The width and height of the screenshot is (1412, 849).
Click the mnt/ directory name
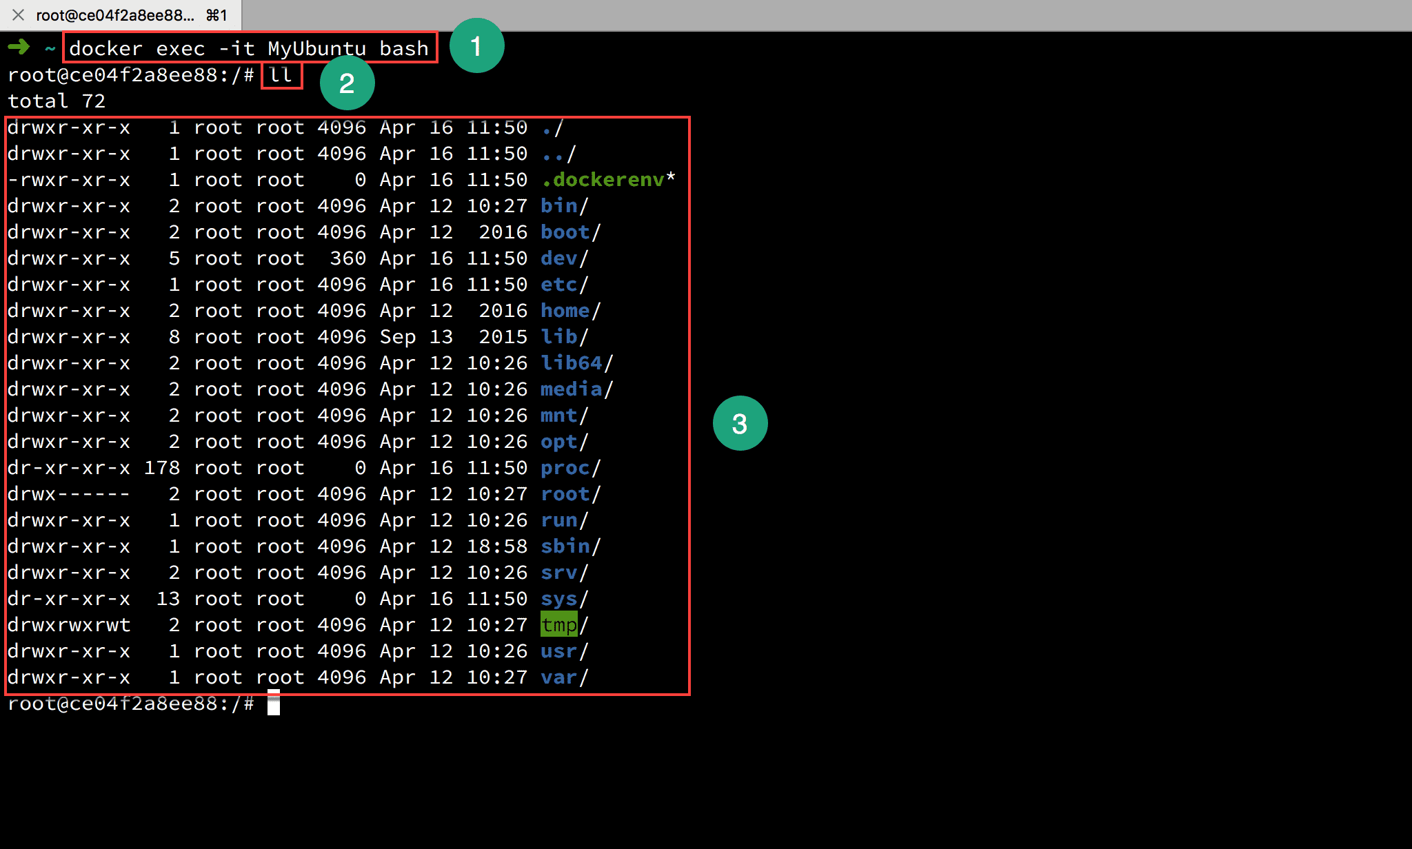(x=565, y=416)
